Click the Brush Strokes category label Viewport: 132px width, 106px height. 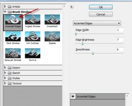(22, 12)
